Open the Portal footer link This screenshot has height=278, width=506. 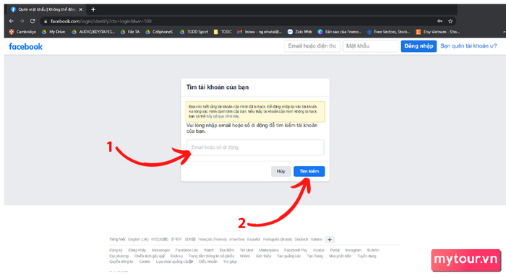(x=335, y=251)
